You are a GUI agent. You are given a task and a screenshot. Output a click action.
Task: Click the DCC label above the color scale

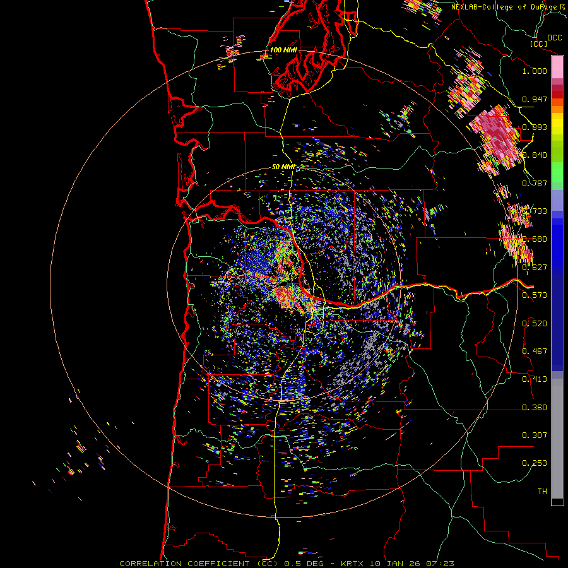click(554, 38)
